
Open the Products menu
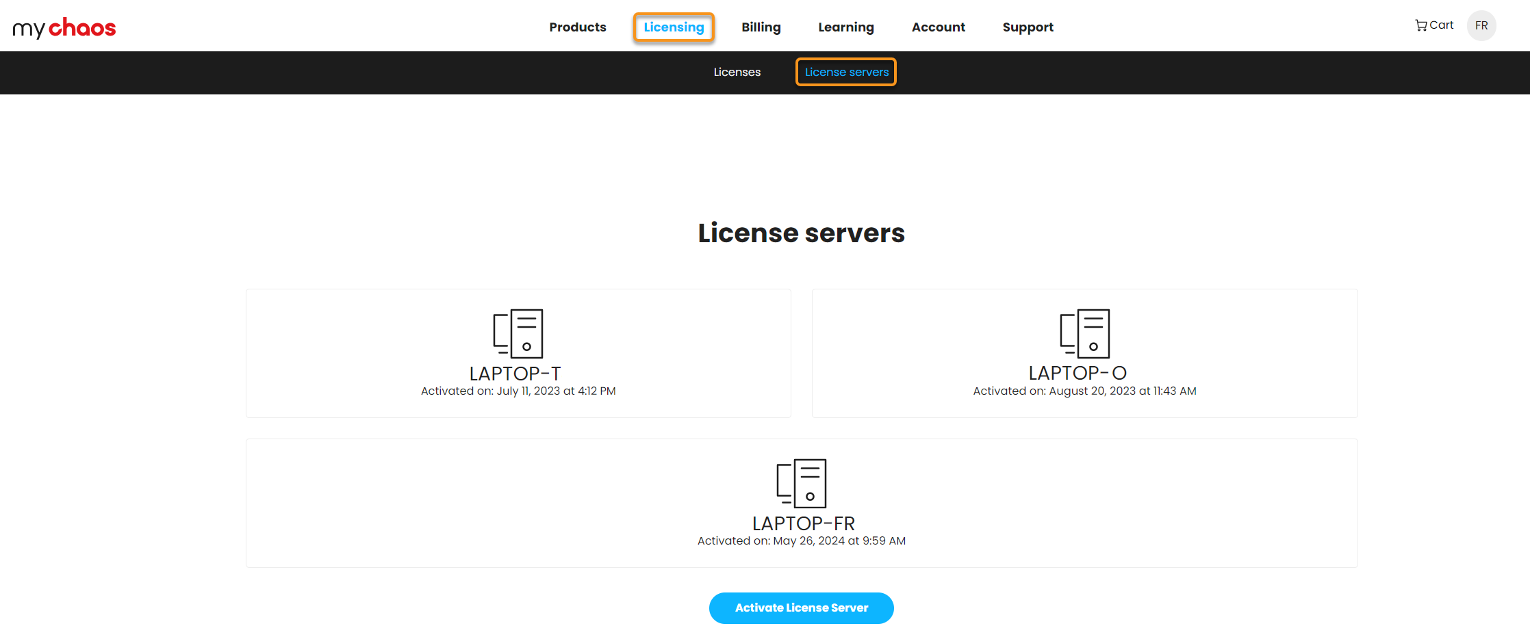[577, 27]
